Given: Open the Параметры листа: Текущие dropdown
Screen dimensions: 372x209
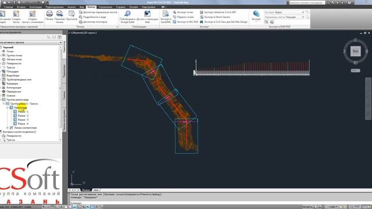Looking at the screenshot, I should [x=284, y=17].
